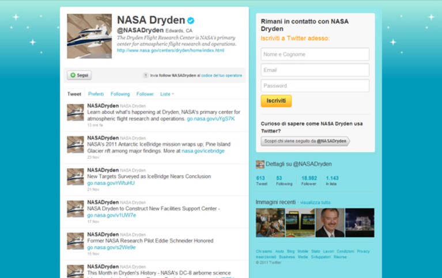The height and width of the screenshot is (278, 442).
Task: Open the Risorse footer link
Action: click(340, 257)
